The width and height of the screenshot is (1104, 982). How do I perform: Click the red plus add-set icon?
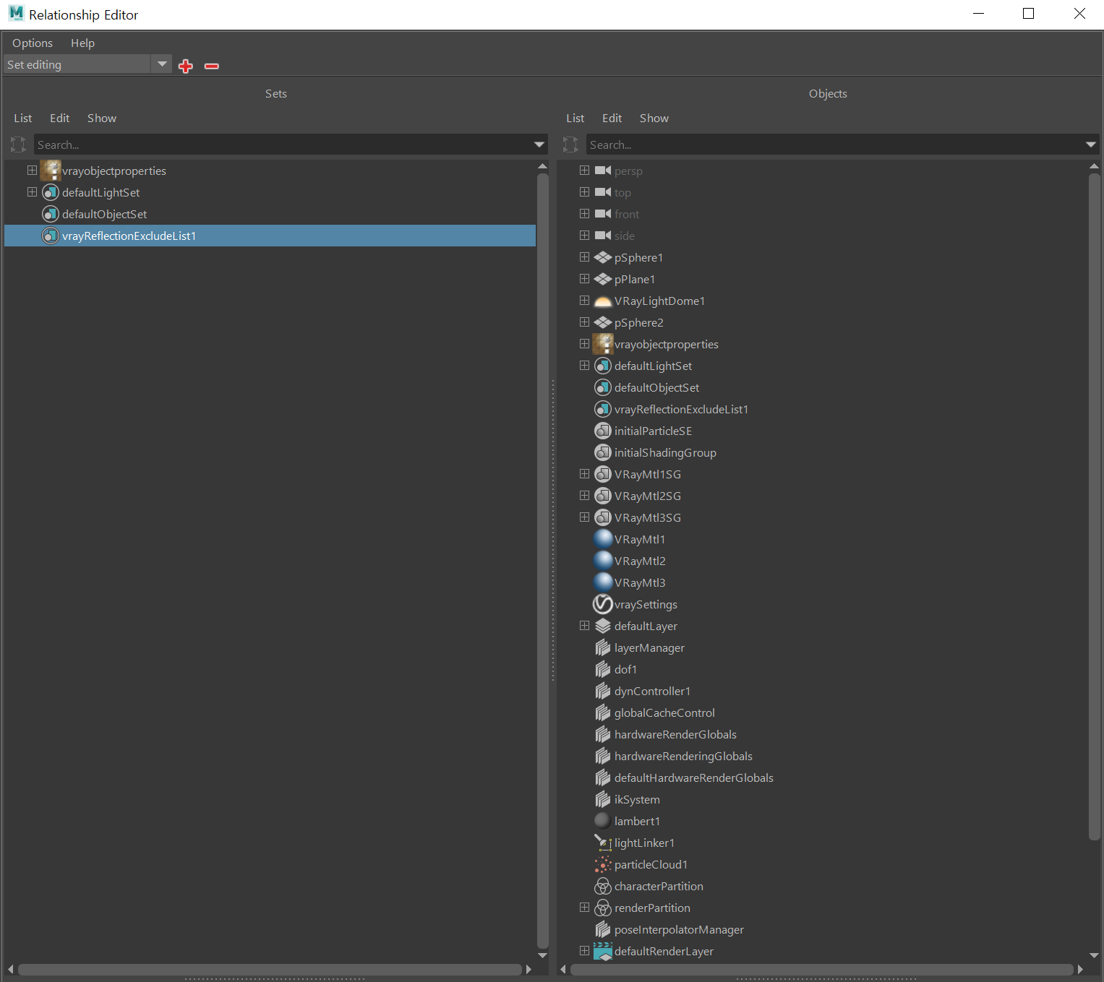(x=186, y=66)
